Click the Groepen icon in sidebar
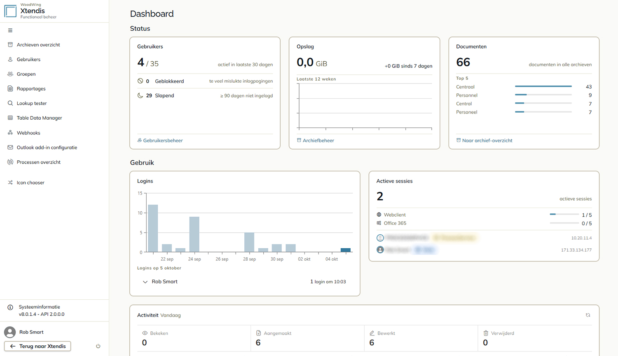This screenshot has height=356, width=618. click(10, 74)
